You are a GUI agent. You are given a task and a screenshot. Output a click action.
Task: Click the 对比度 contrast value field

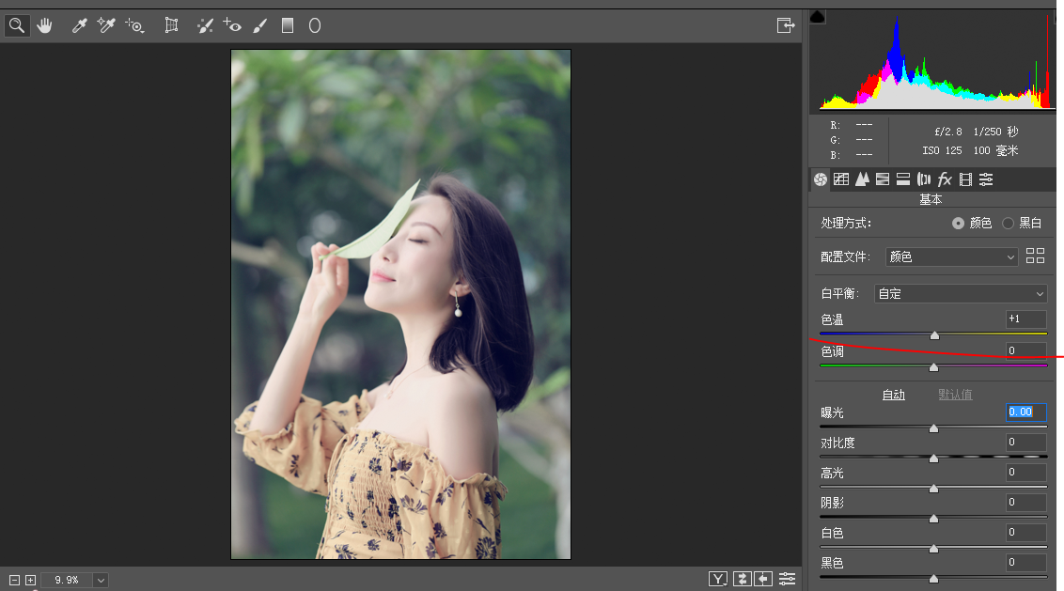(x=1026, y=442)
